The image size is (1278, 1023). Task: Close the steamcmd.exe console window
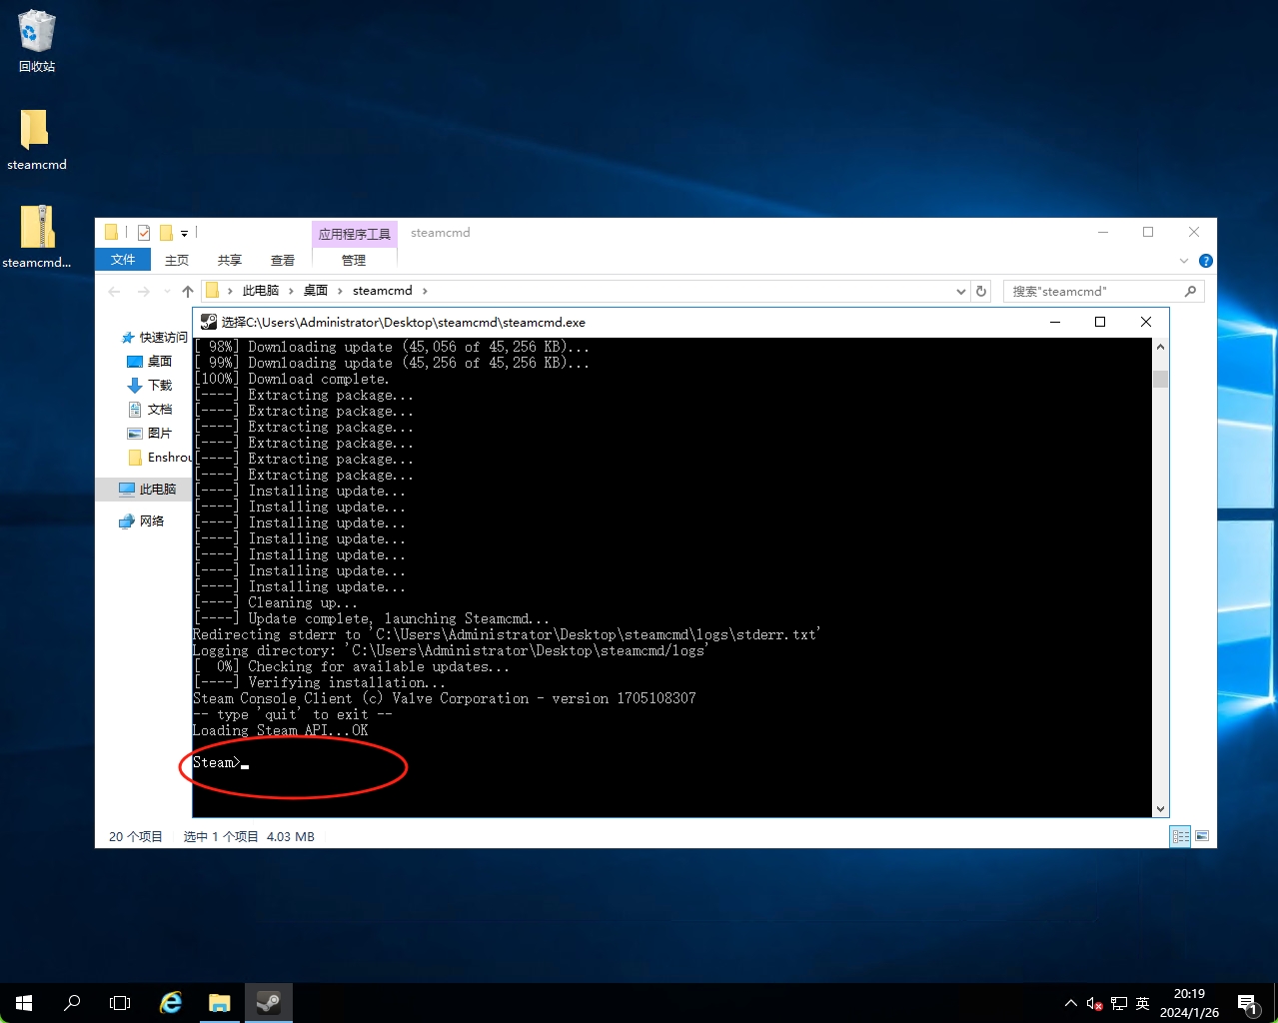coord(1146,322)
